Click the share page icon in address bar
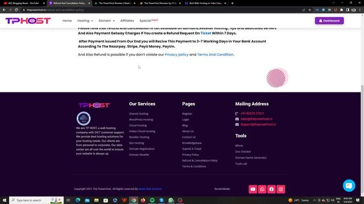 [304, 10]
